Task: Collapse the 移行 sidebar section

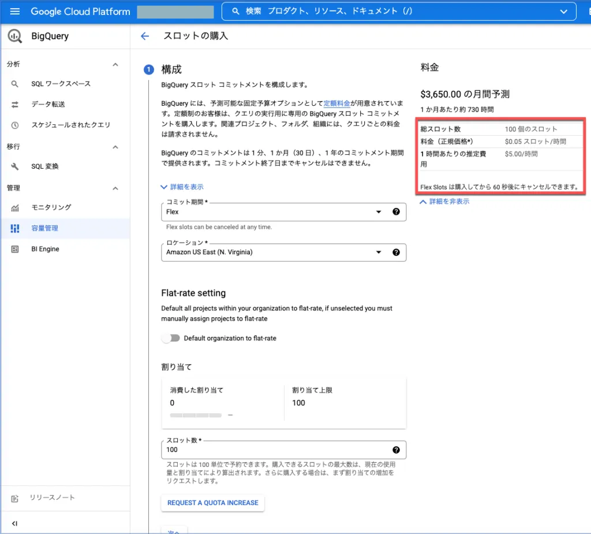Action: tap(115, 147)
